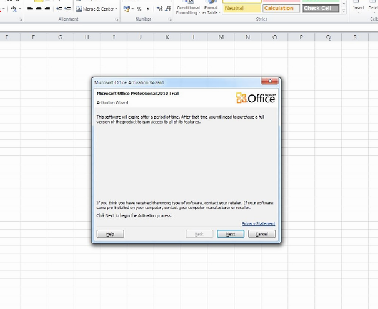
Task: Select column M header
Action: [x=221, y=37]
